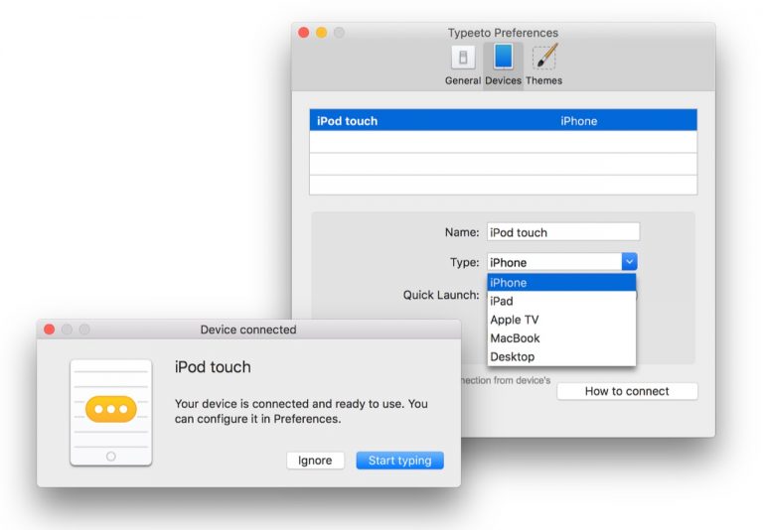Screen dimensions: 763x530
Task: Open the Themes paintbrush icon
Action: [x=543, y=57]
